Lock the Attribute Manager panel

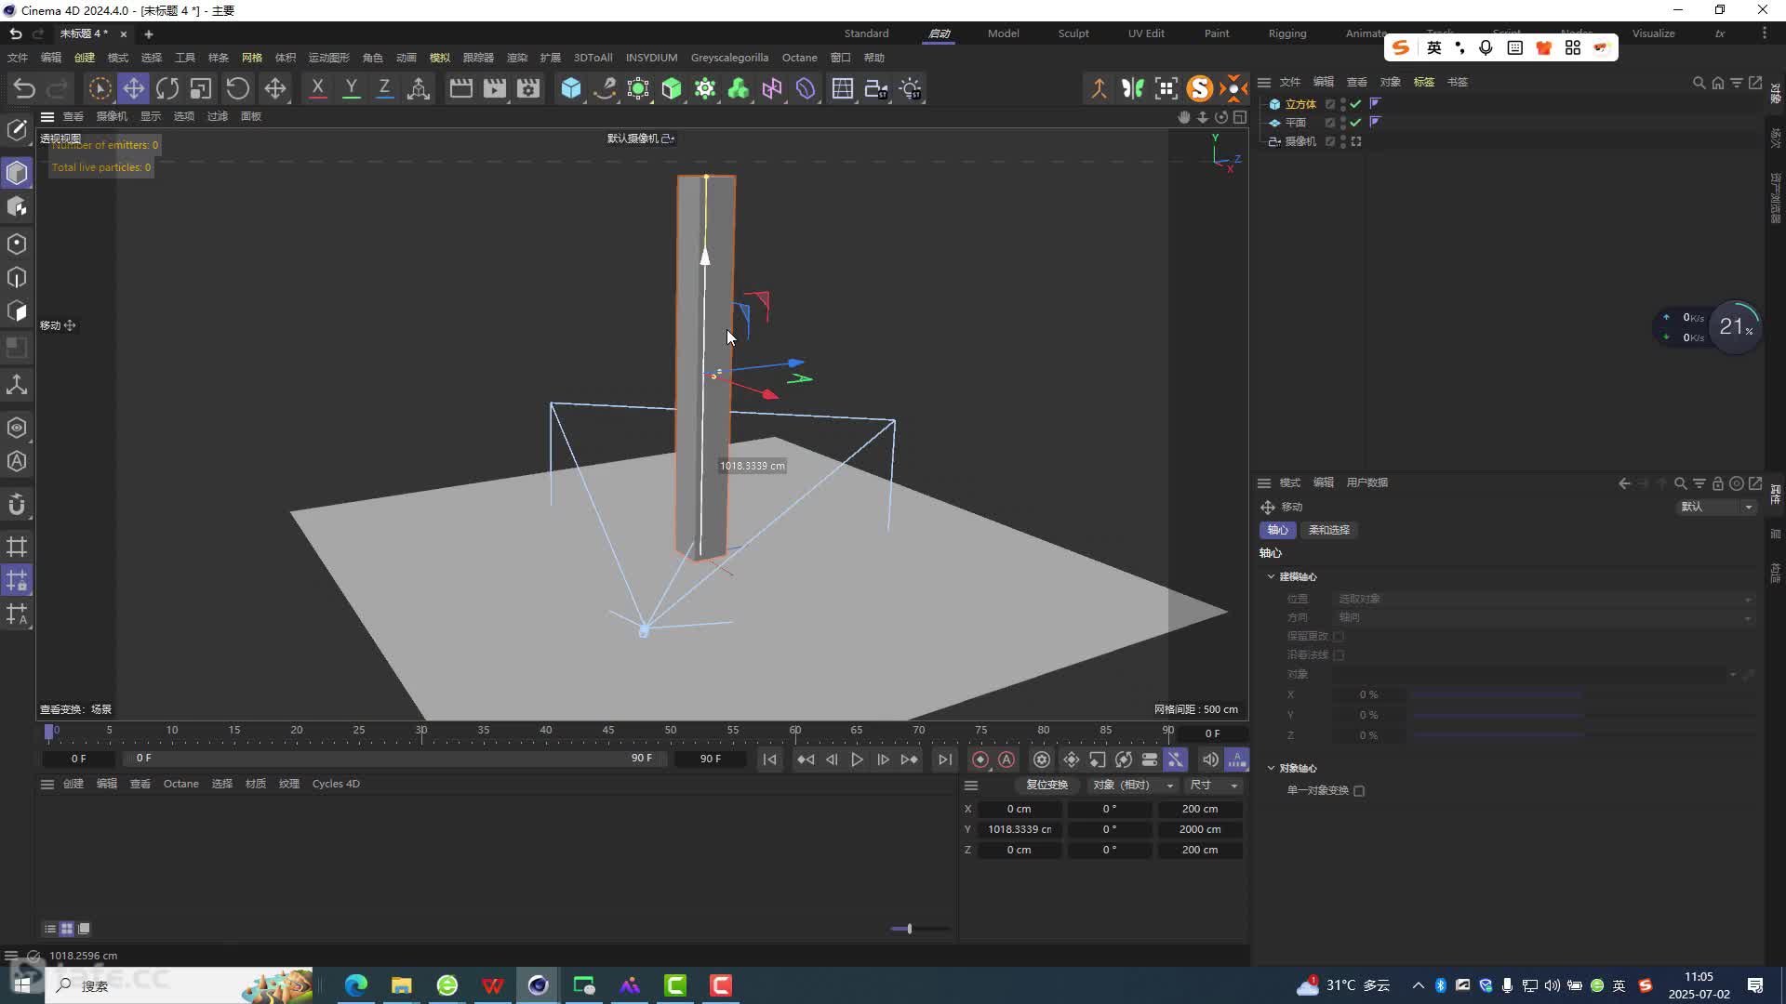click(x=1718, y=483)
